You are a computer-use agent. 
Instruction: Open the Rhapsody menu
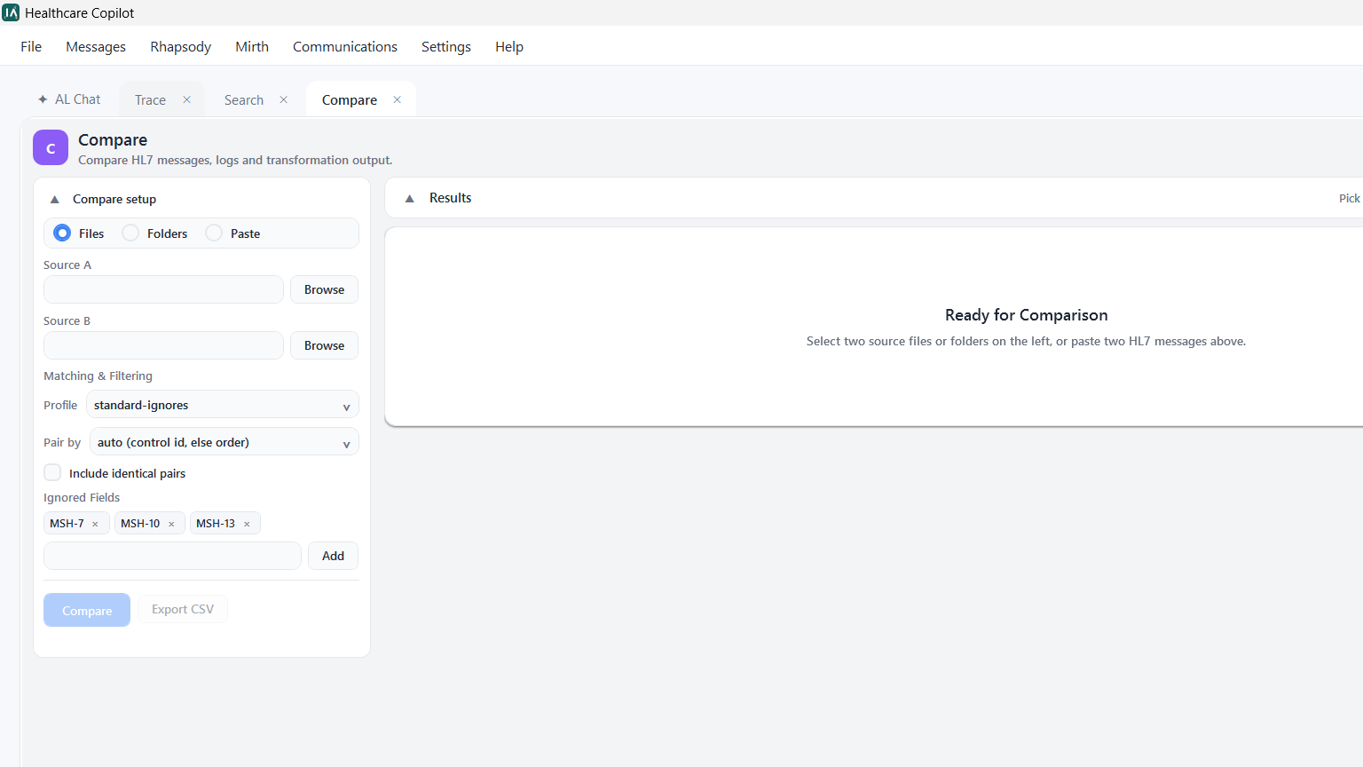click(x=181, y=46)
